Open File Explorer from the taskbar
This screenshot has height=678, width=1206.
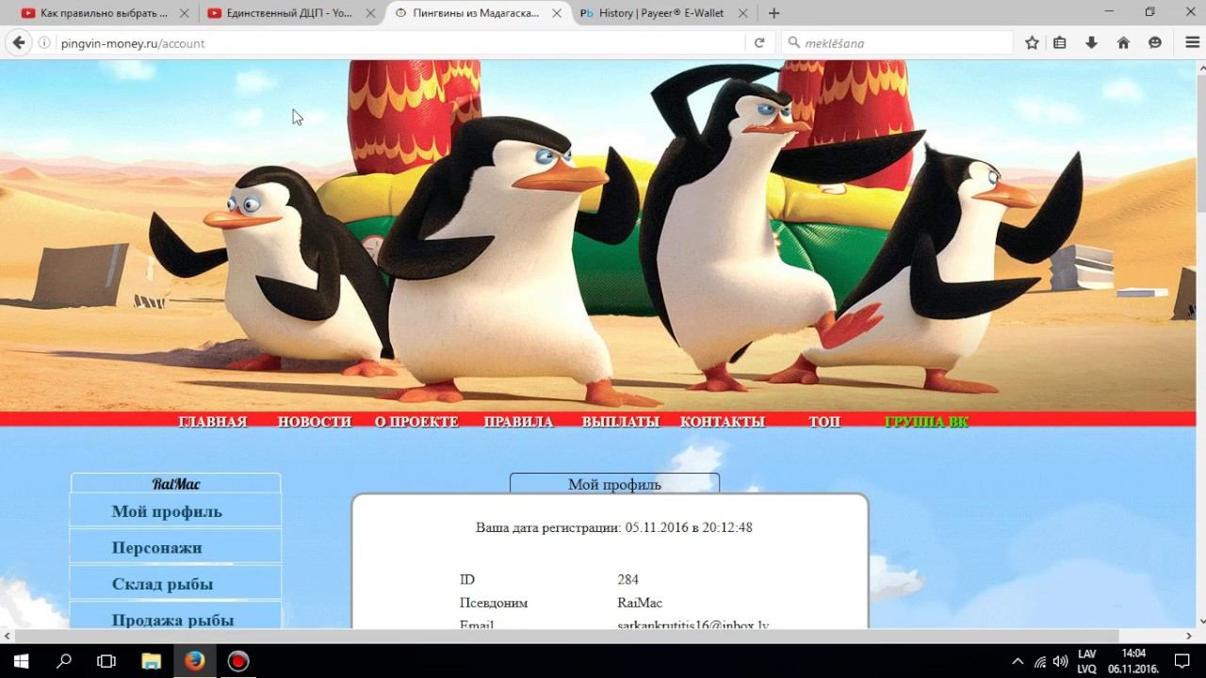pos(151,661)
